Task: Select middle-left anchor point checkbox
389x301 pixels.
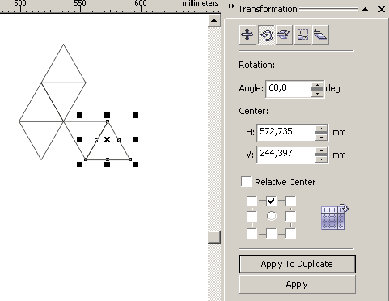Action: (252, 216)
